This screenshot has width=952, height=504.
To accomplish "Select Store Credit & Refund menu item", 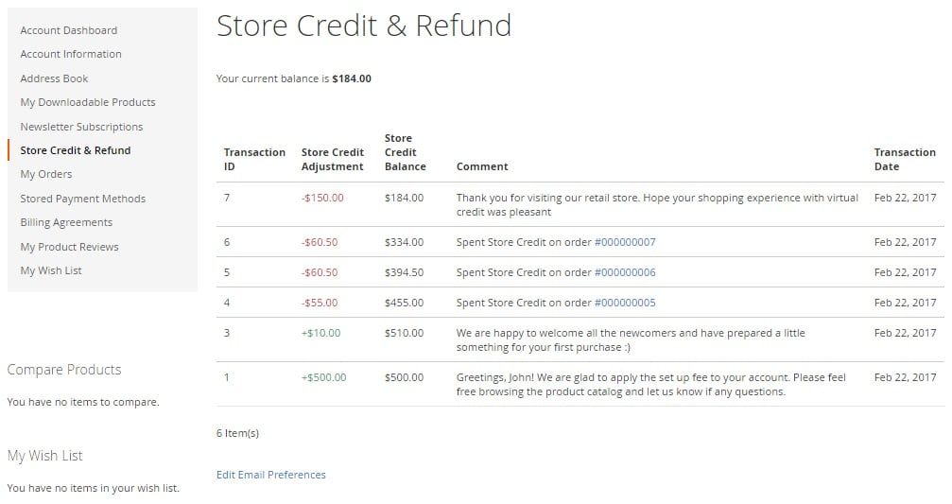I will pos(76,150).
